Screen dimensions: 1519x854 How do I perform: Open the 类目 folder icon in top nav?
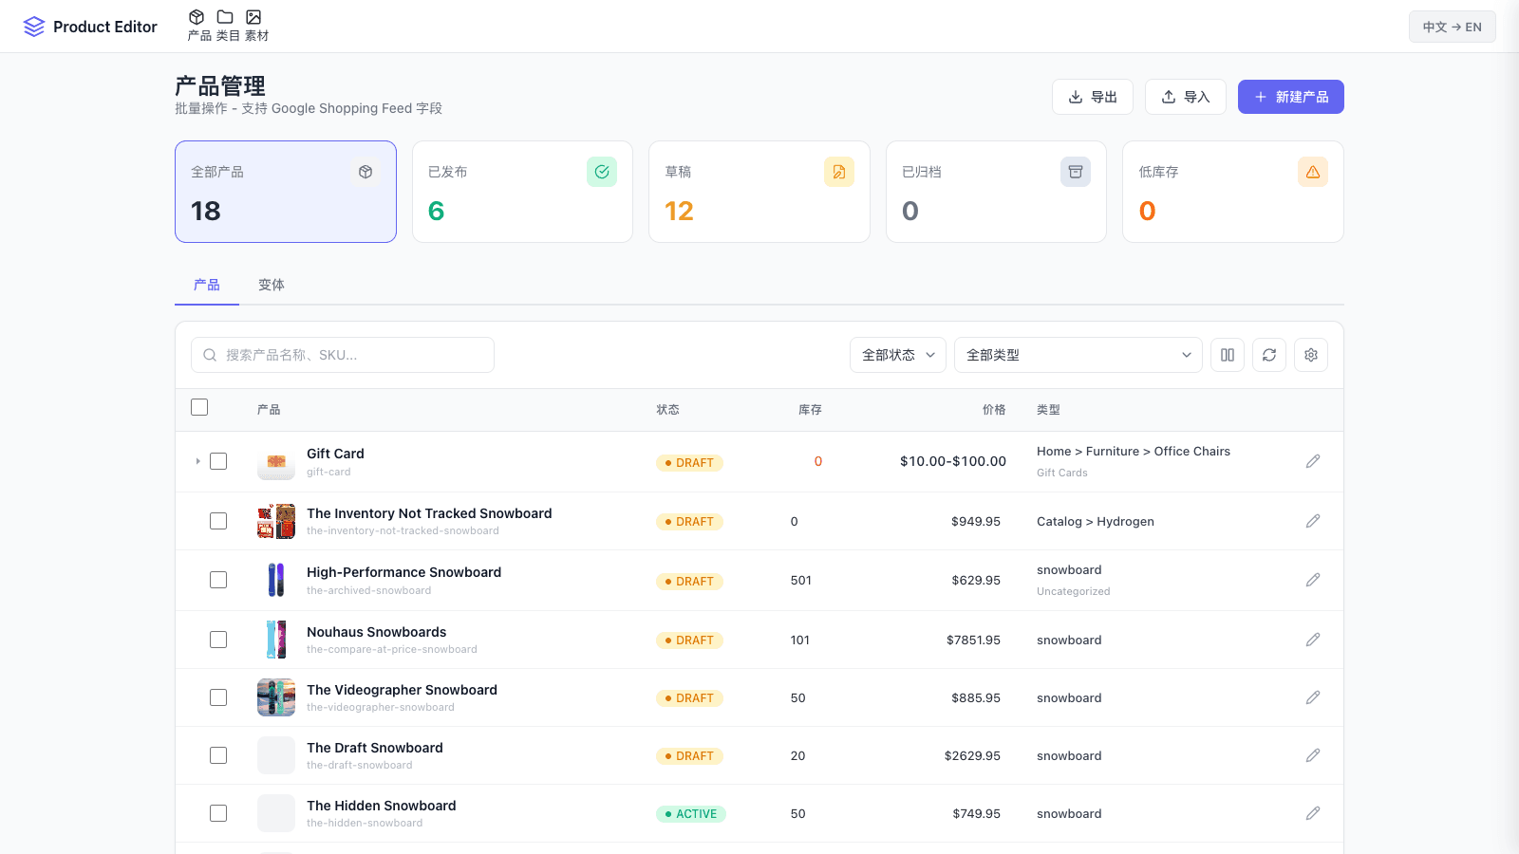225,17
